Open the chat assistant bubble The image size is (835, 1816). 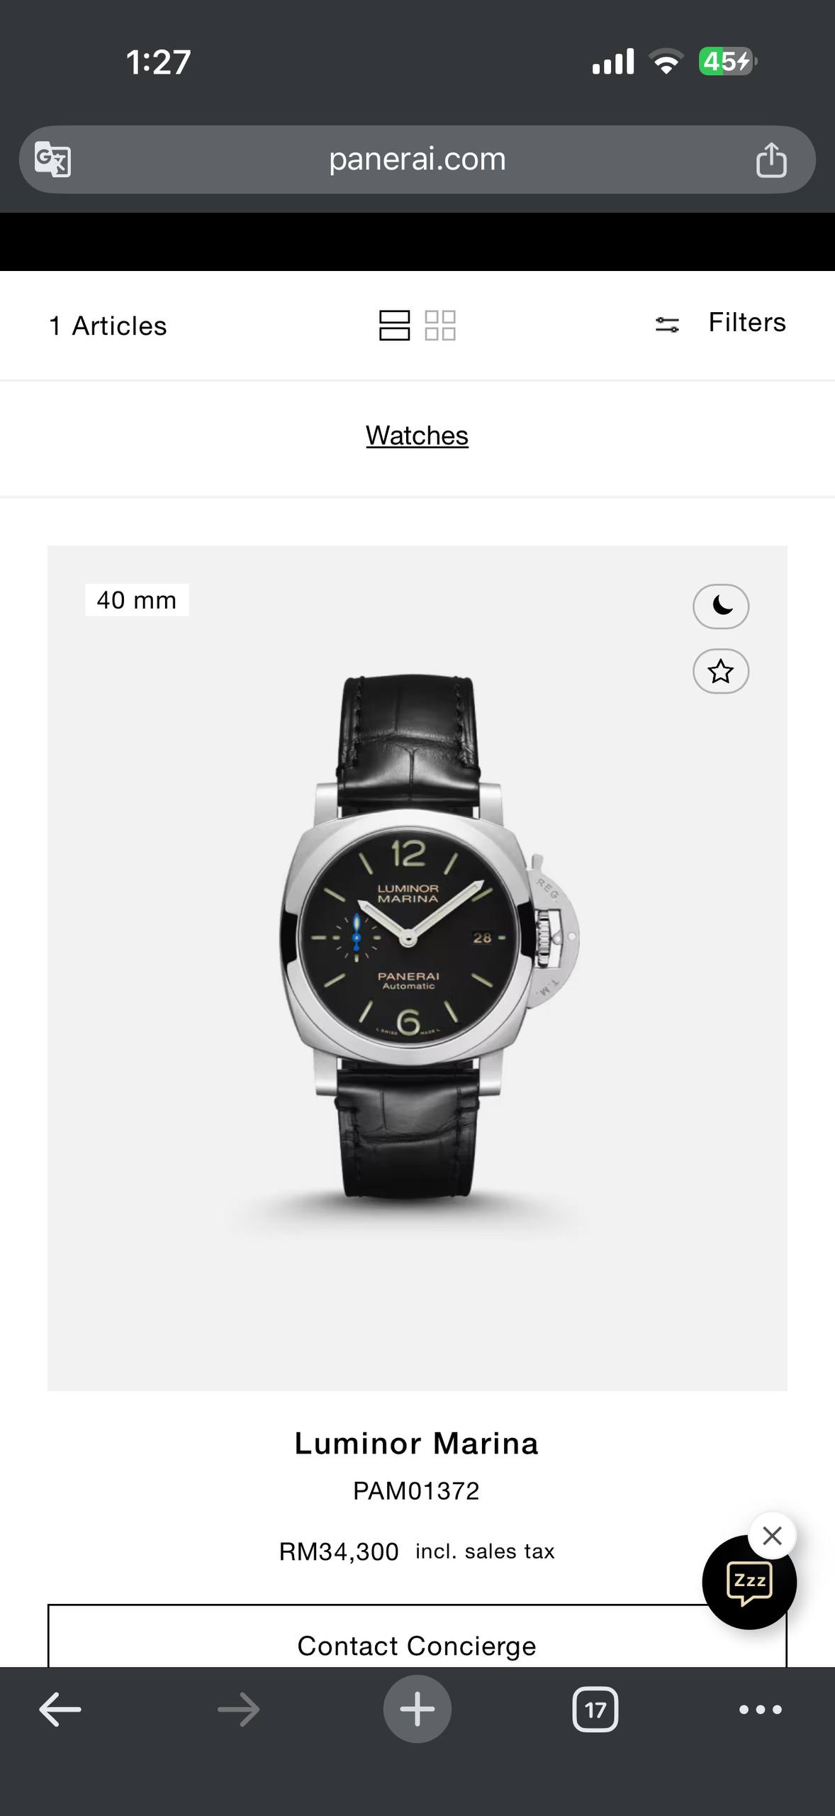click(x=749, y=1582)
